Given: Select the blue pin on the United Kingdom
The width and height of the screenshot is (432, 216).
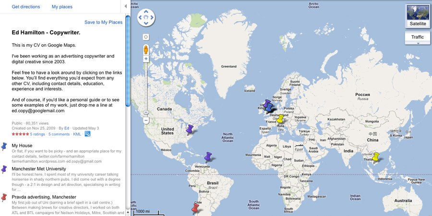Looking at the screenshot, I should (x=269, y=108).
